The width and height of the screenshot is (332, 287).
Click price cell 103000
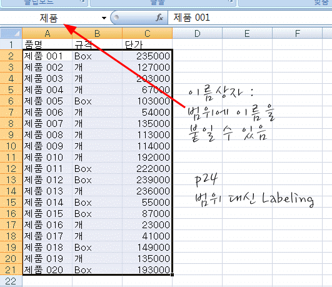[x=148, y=101]
